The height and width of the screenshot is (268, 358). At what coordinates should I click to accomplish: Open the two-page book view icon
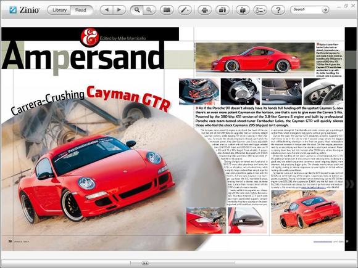(x=167, y=10)
